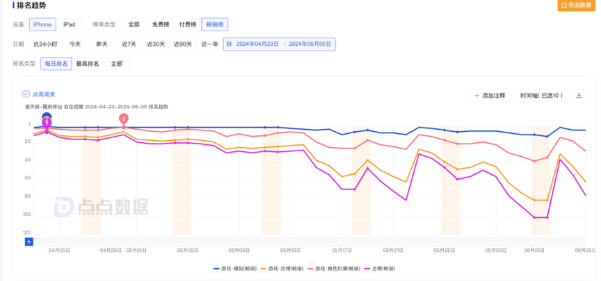601x281 pixels.
Task: Click blue plus button below chart
Action: pyautogui.click(x=29, y=241)
